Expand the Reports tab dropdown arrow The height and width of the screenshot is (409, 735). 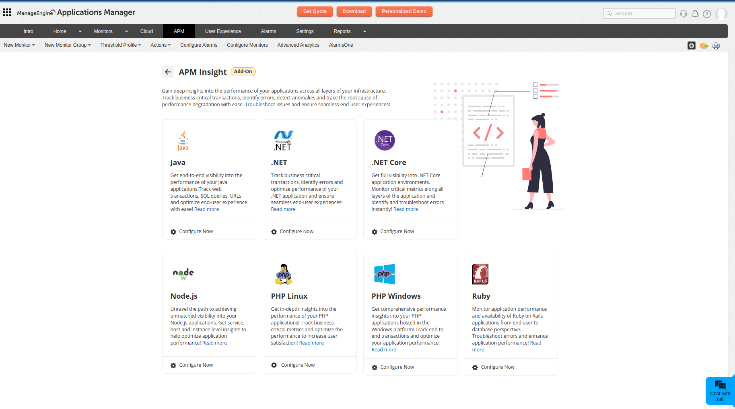[364, 31]
